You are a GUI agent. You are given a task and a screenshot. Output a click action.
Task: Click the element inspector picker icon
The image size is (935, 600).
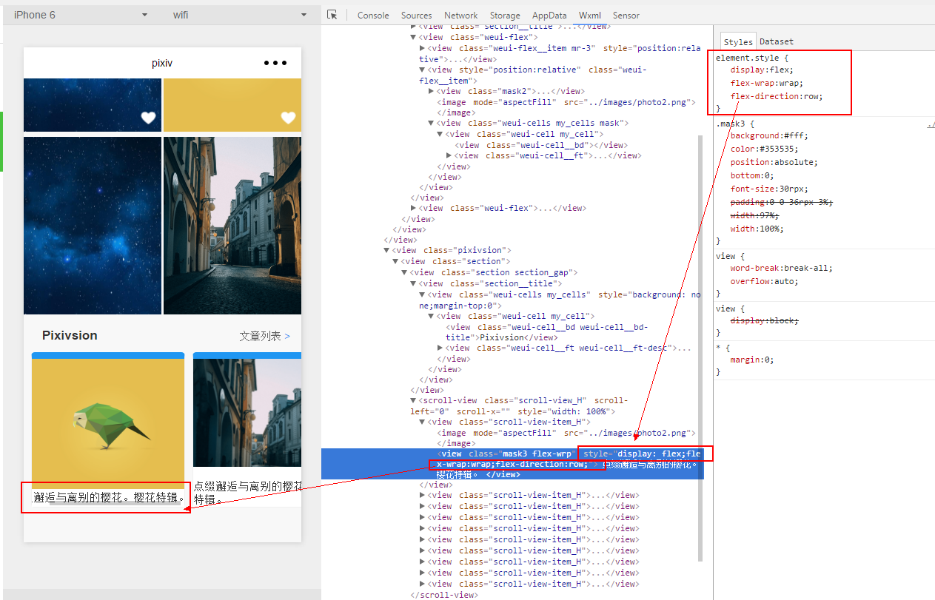point(332,15)
